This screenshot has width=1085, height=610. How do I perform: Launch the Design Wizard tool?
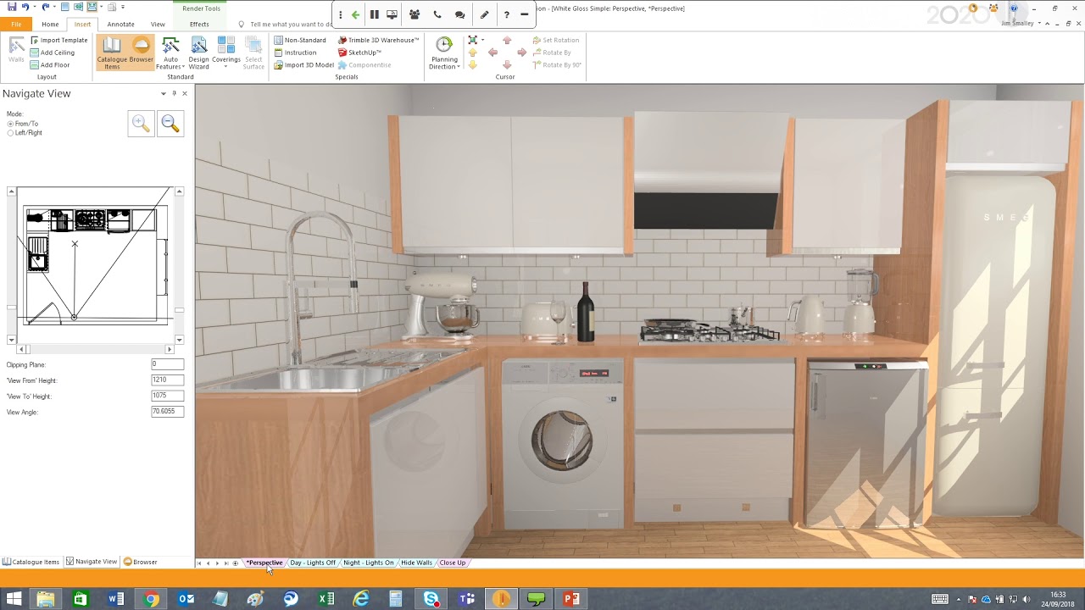click(198, 53)
